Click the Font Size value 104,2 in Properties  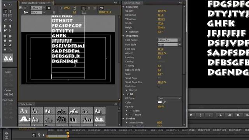click(161, 49)
